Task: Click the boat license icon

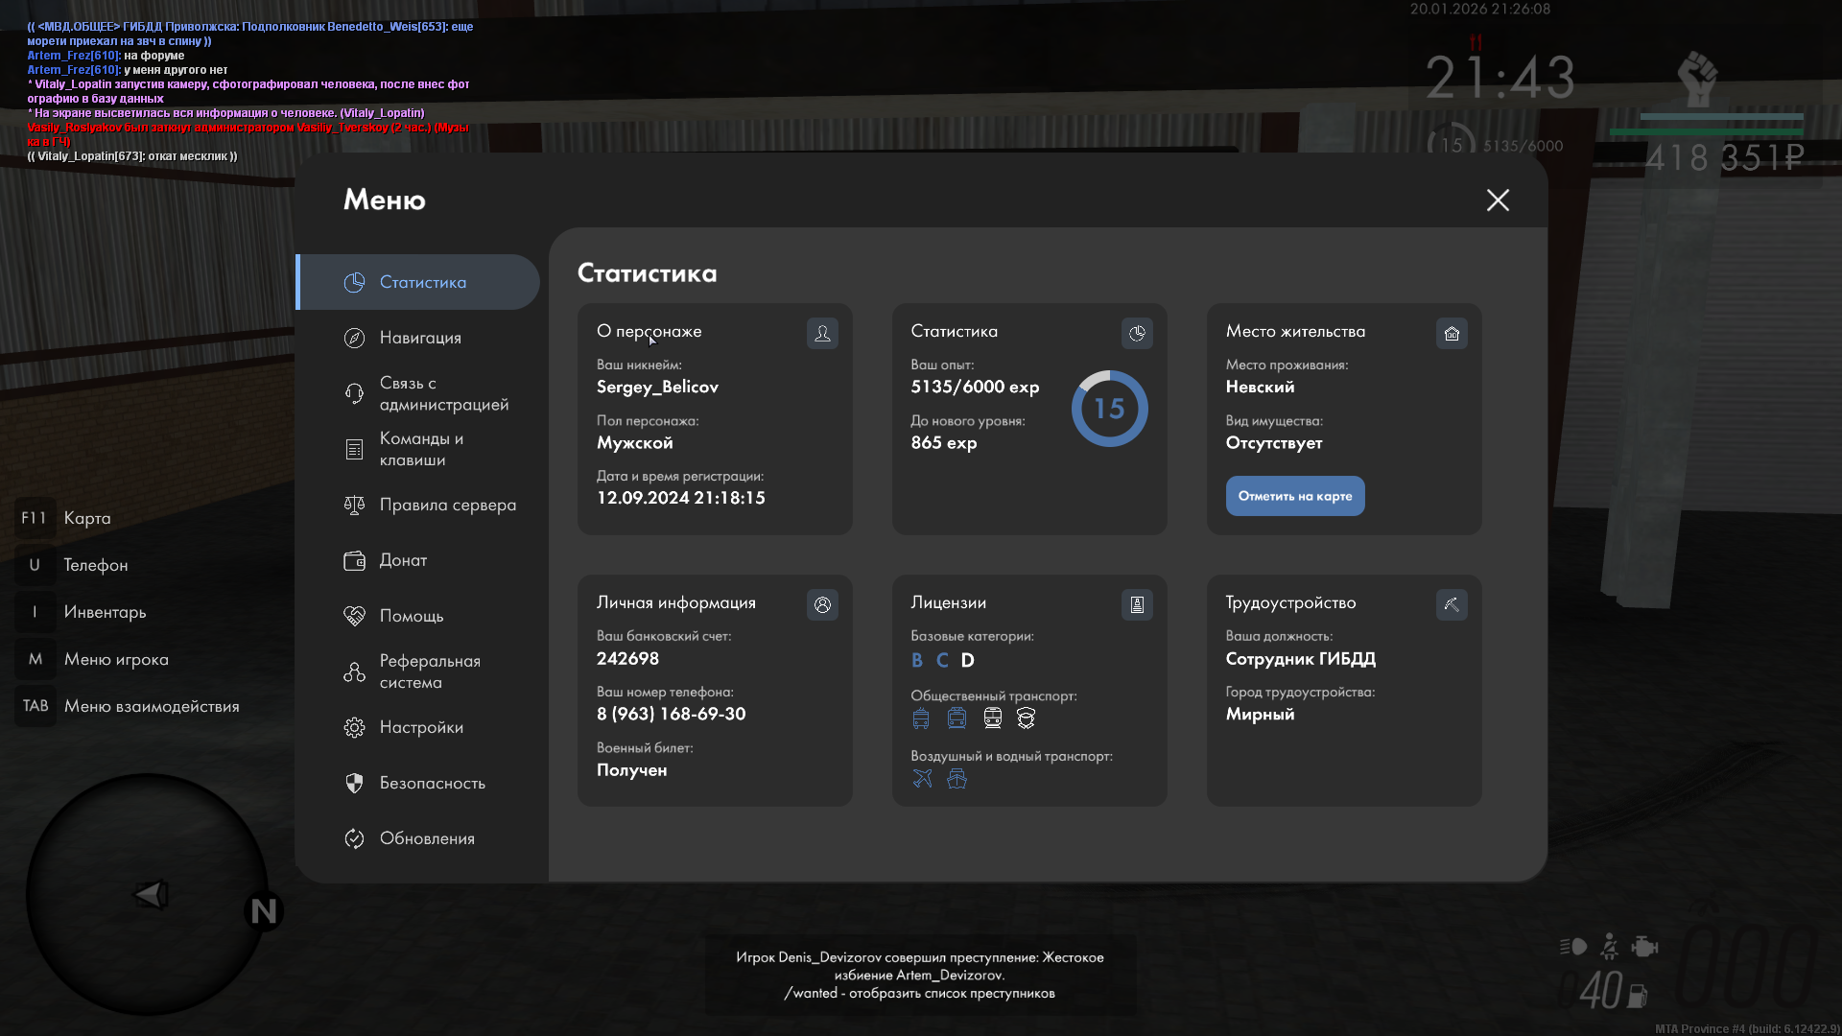Action: pyautogui.click(x=956, y=779)
